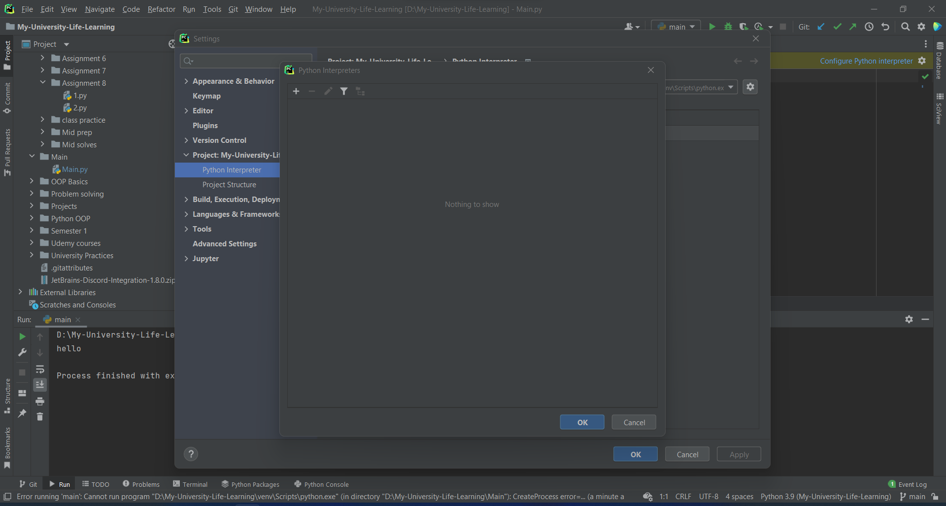The height and width of the screenshot is (506, 946).
Task: Collapse the Assignment 8 folder
Action: point(43,83)
